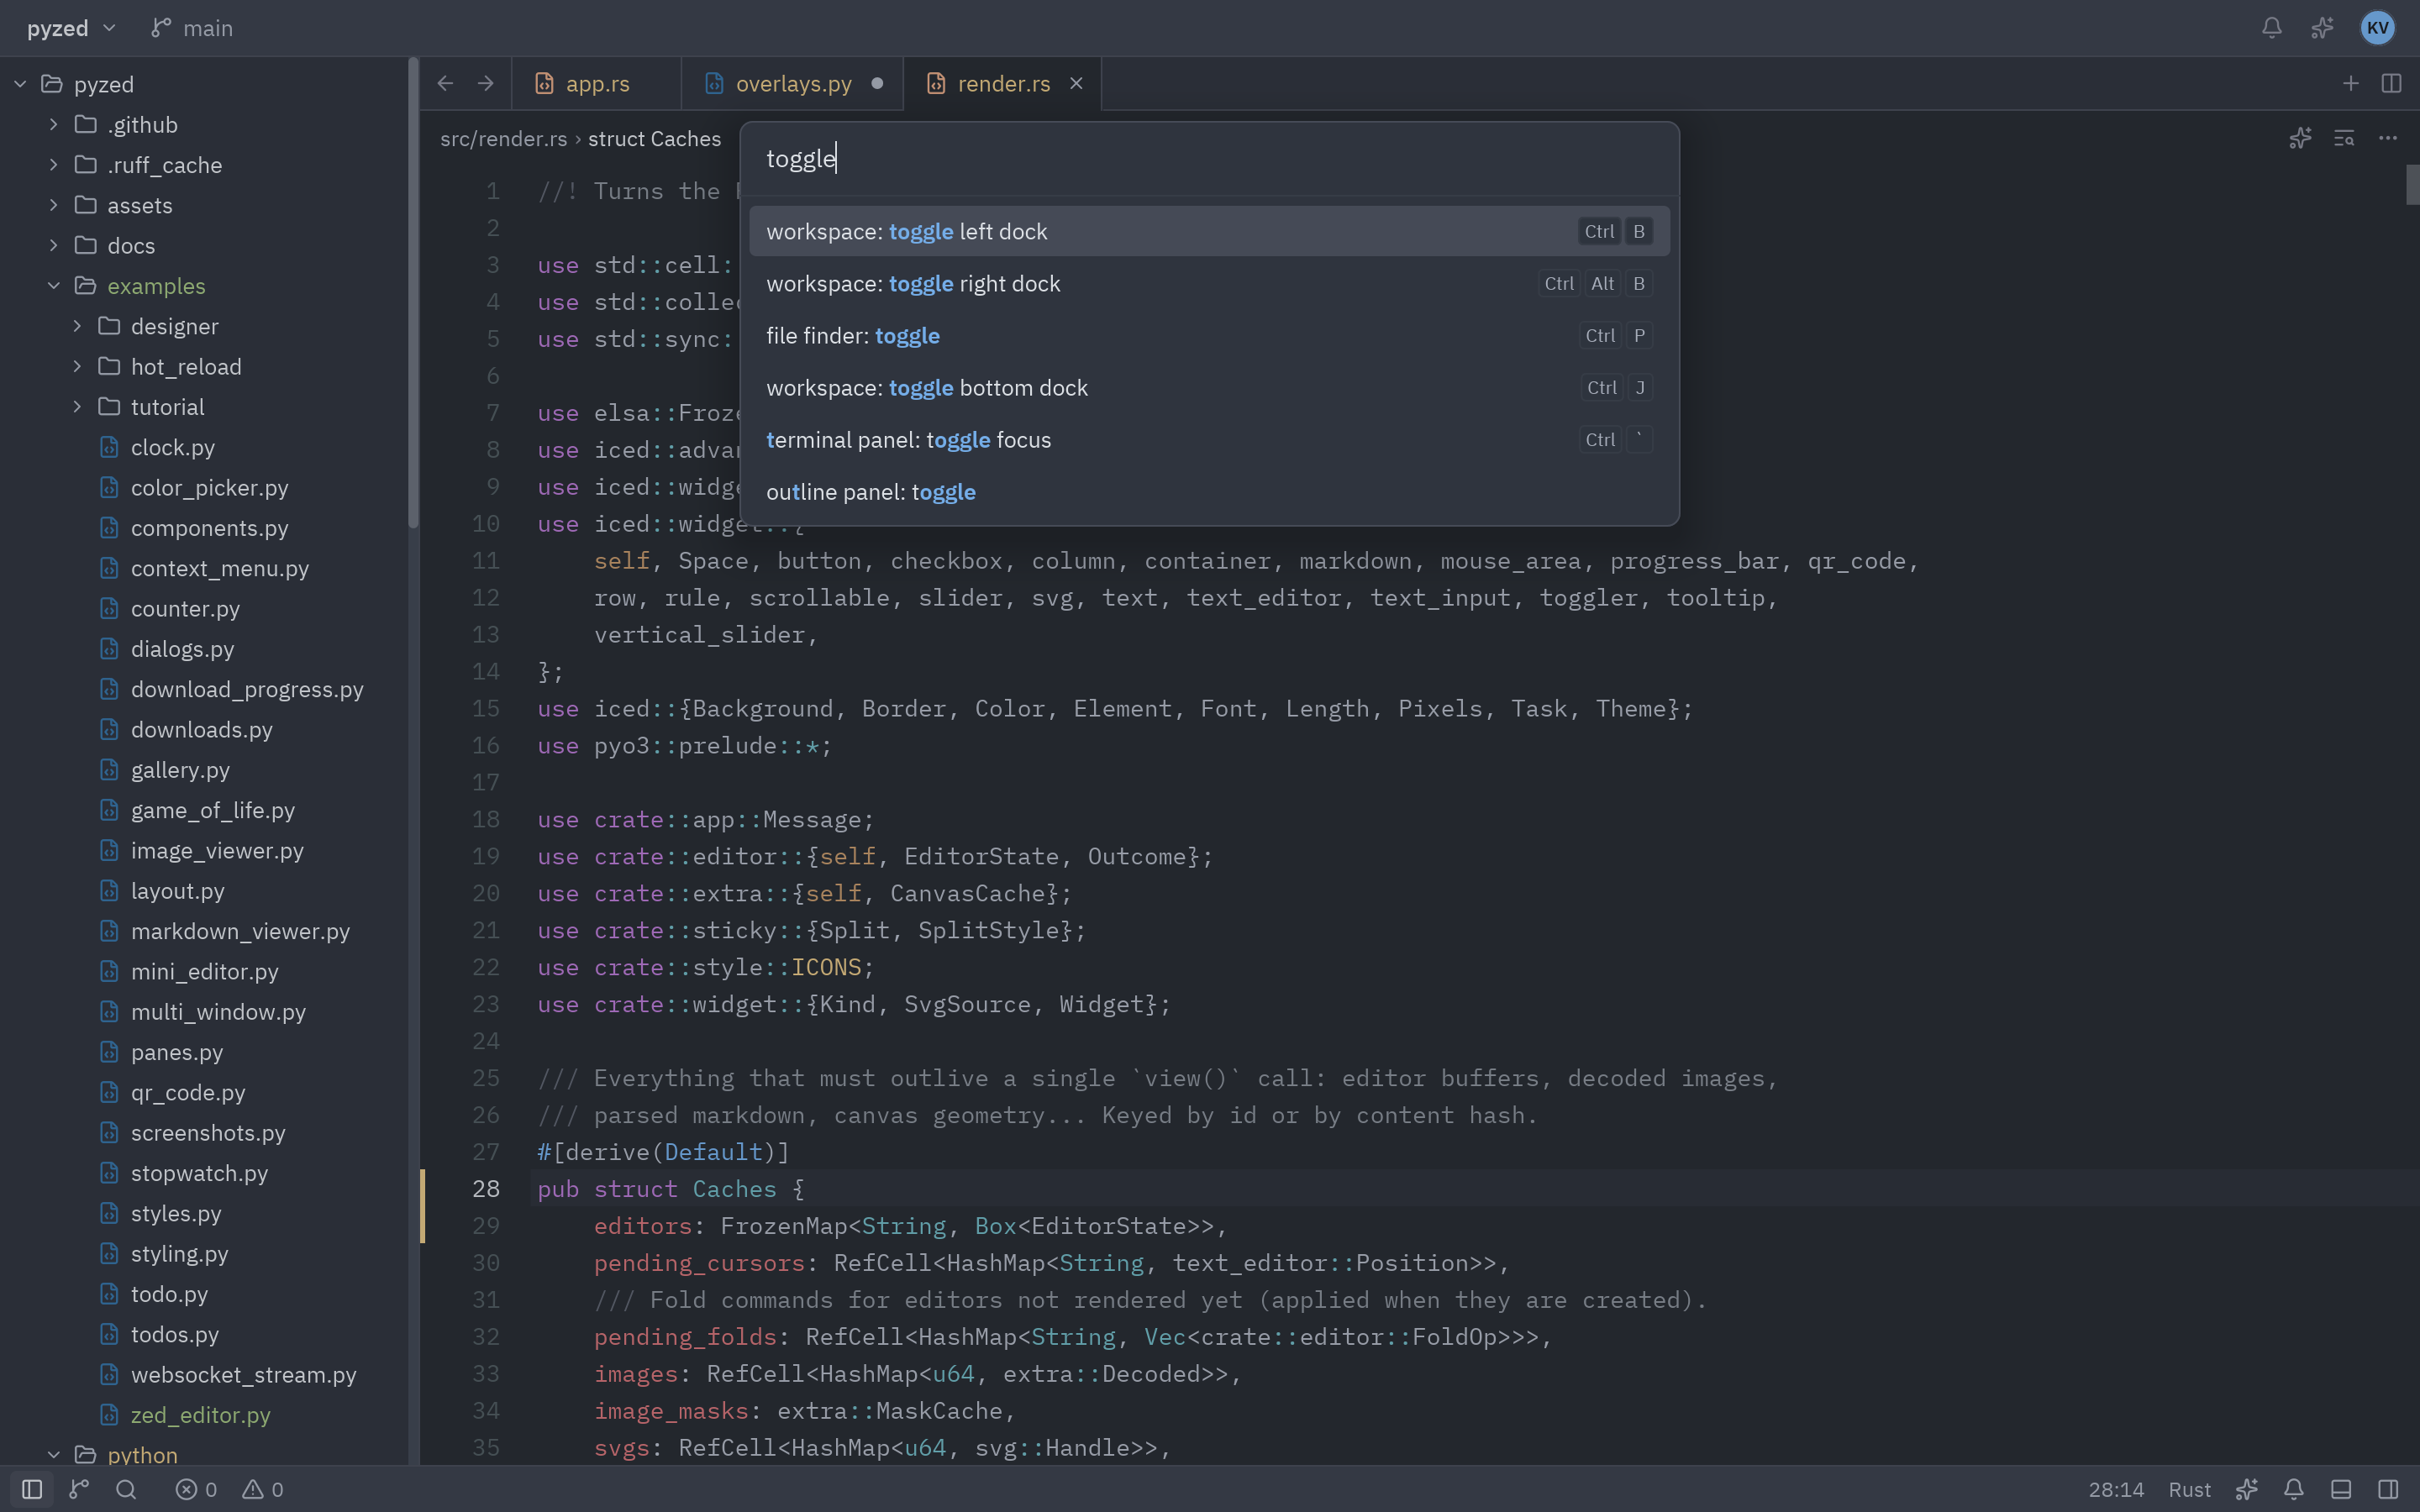Select outline panel: toggle command
2420x1512 pixels.
click(1209, 492)
